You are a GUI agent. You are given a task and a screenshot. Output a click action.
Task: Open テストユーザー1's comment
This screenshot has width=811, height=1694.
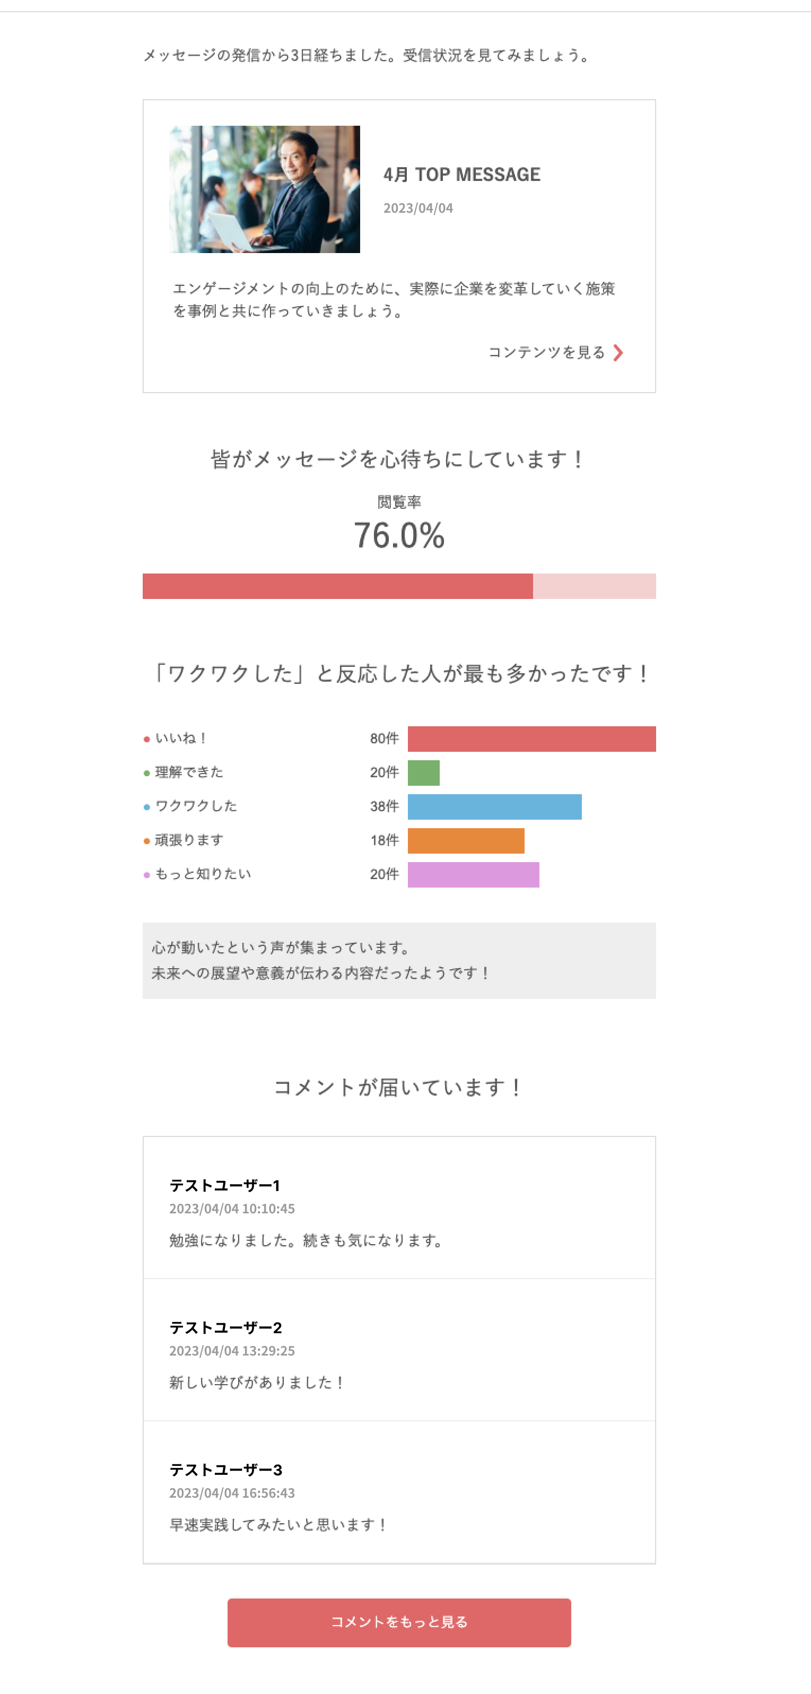(399, 1208)
